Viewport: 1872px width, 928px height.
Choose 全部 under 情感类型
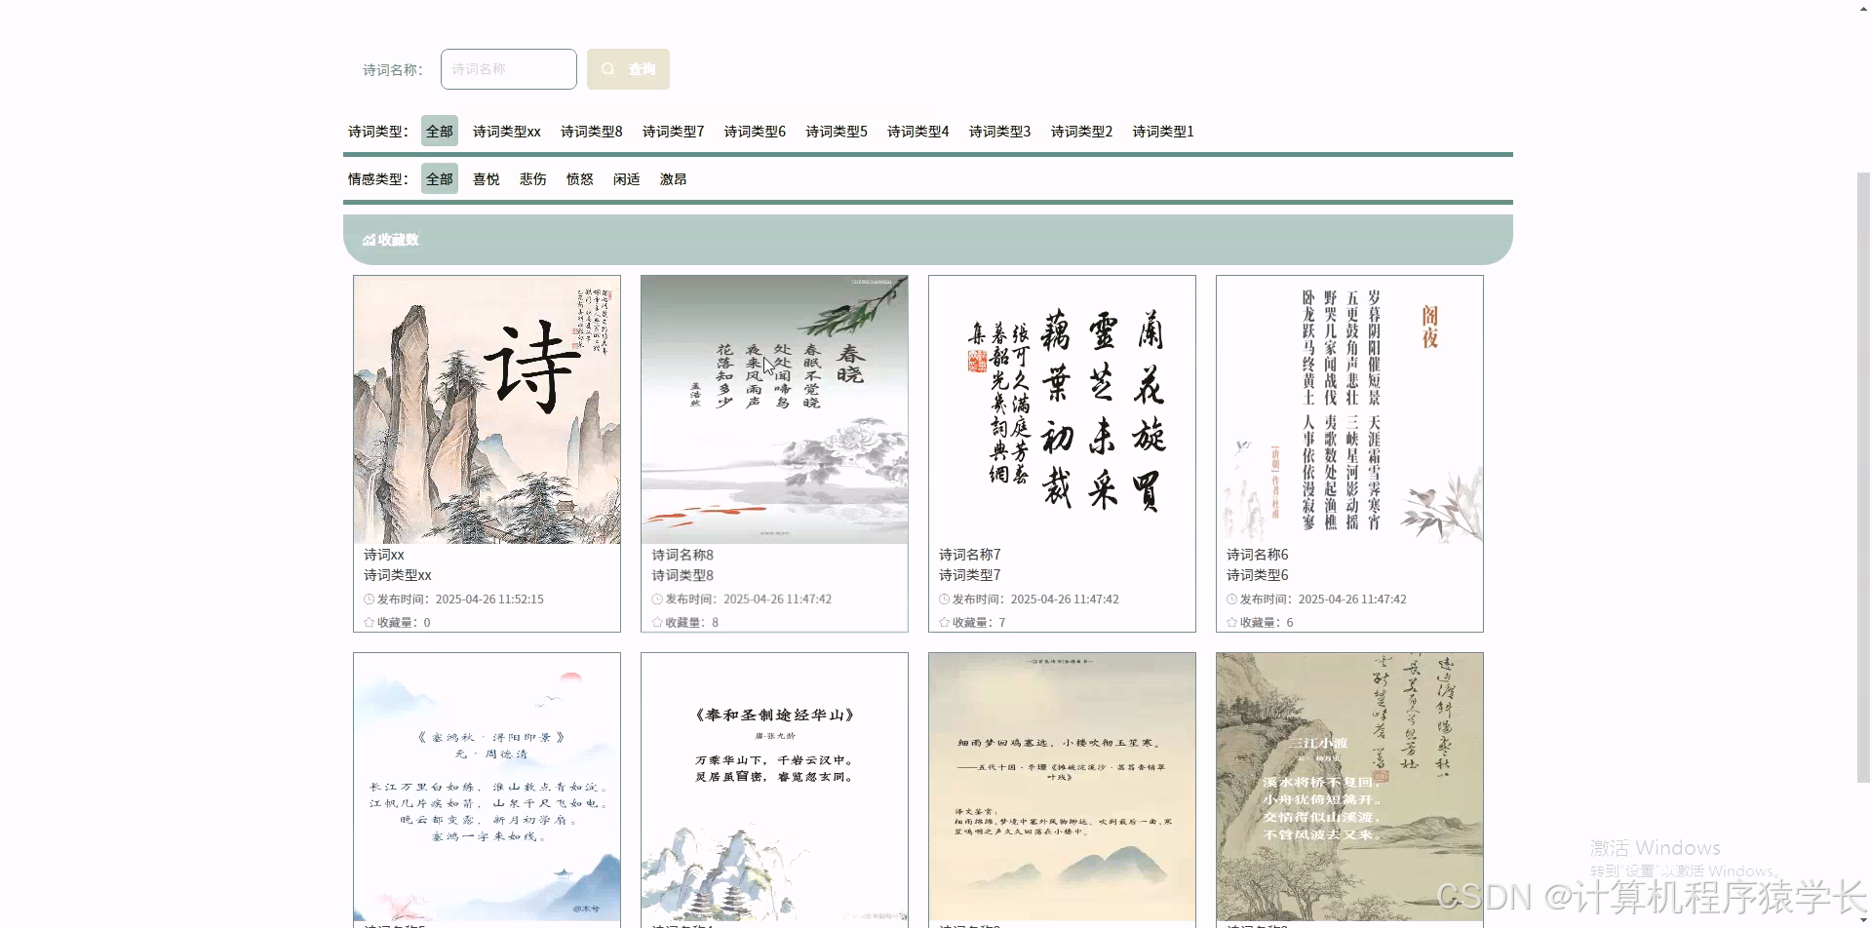point(438,178)
